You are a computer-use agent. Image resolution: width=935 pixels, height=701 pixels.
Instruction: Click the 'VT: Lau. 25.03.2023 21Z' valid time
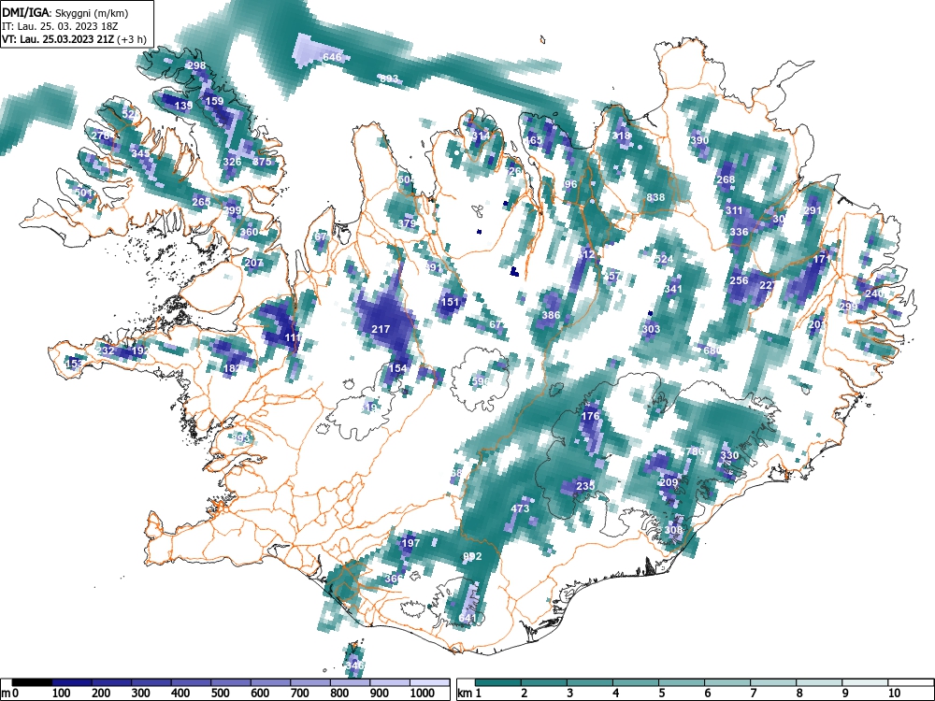click(x=58, y=40)
